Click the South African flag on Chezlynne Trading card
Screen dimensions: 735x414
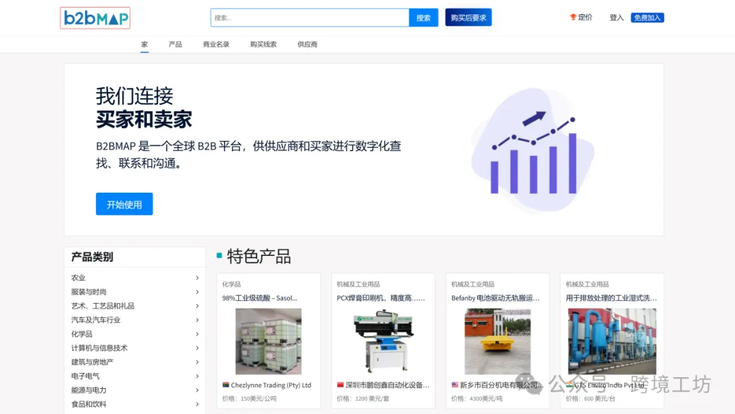coord(225,384)
